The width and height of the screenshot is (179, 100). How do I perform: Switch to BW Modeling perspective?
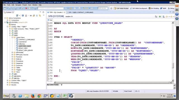coord(154,8)
